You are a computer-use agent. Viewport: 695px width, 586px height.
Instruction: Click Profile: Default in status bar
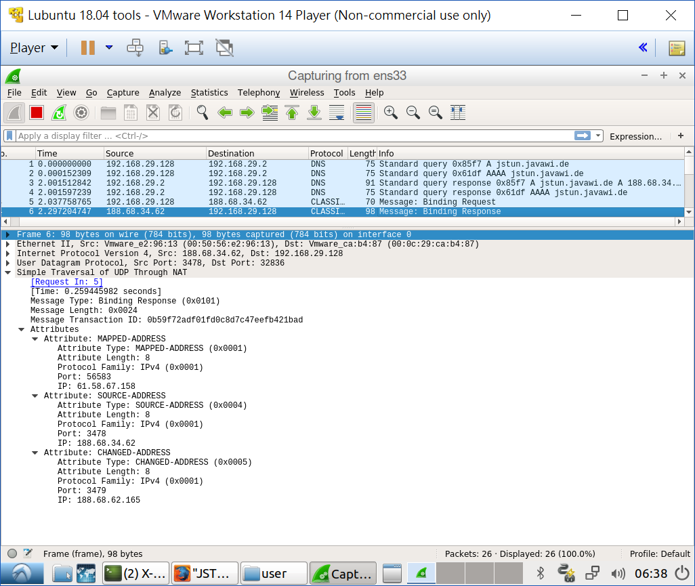[x=660, y=553]
